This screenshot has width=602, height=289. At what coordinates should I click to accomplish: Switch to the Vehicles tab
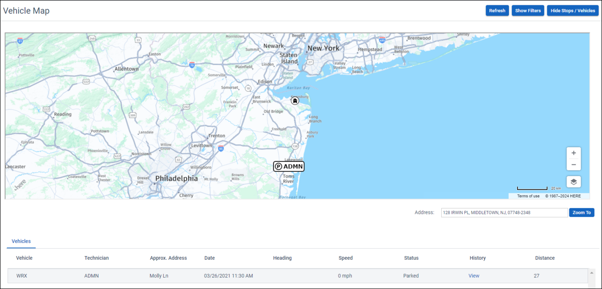point(21,241)
